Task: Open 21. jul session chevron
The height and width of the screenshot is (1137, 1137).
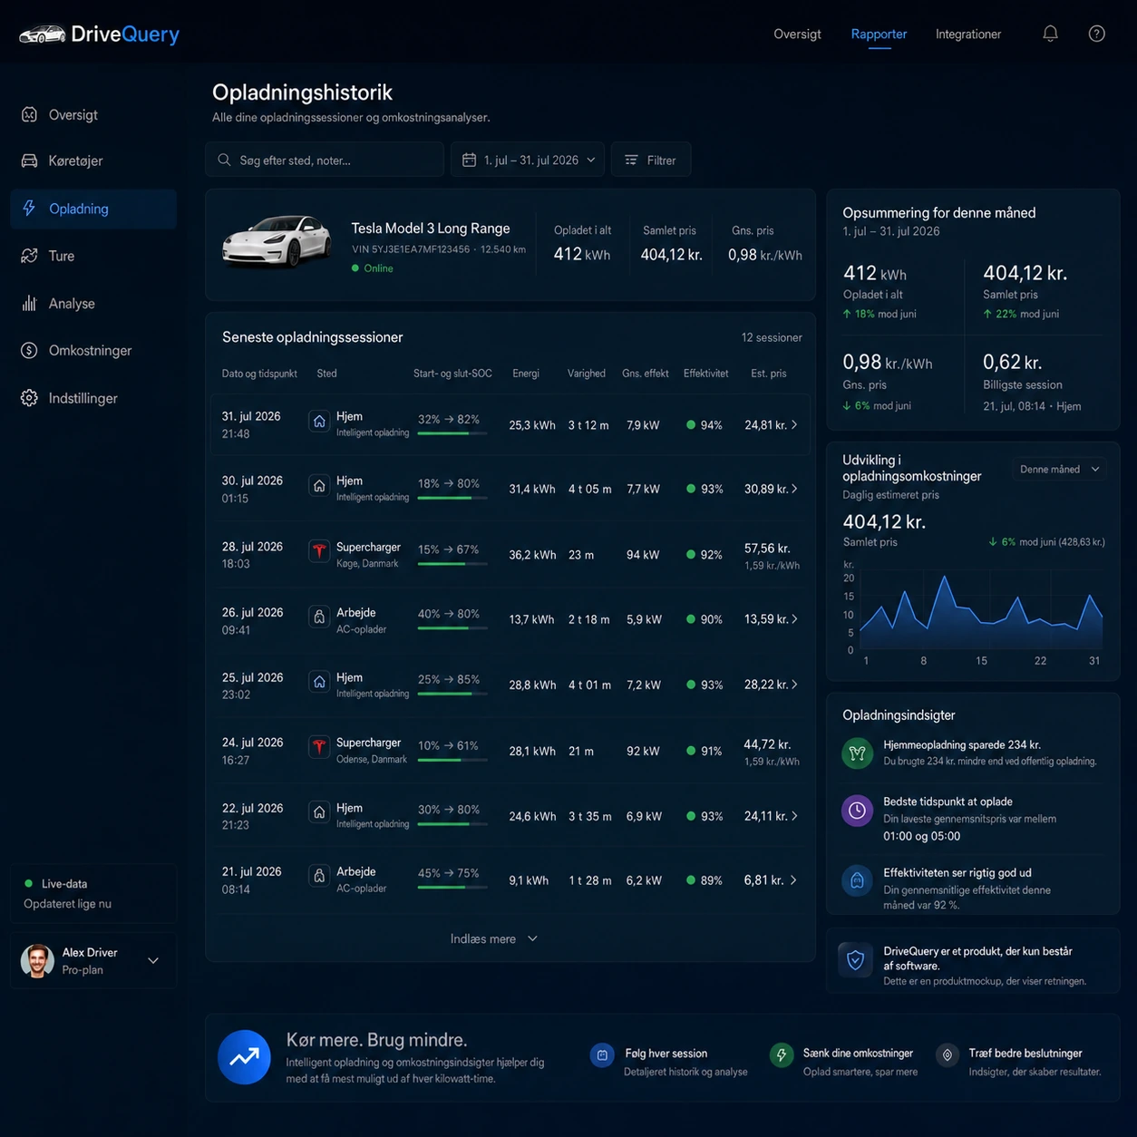Action: pos(794,880)
